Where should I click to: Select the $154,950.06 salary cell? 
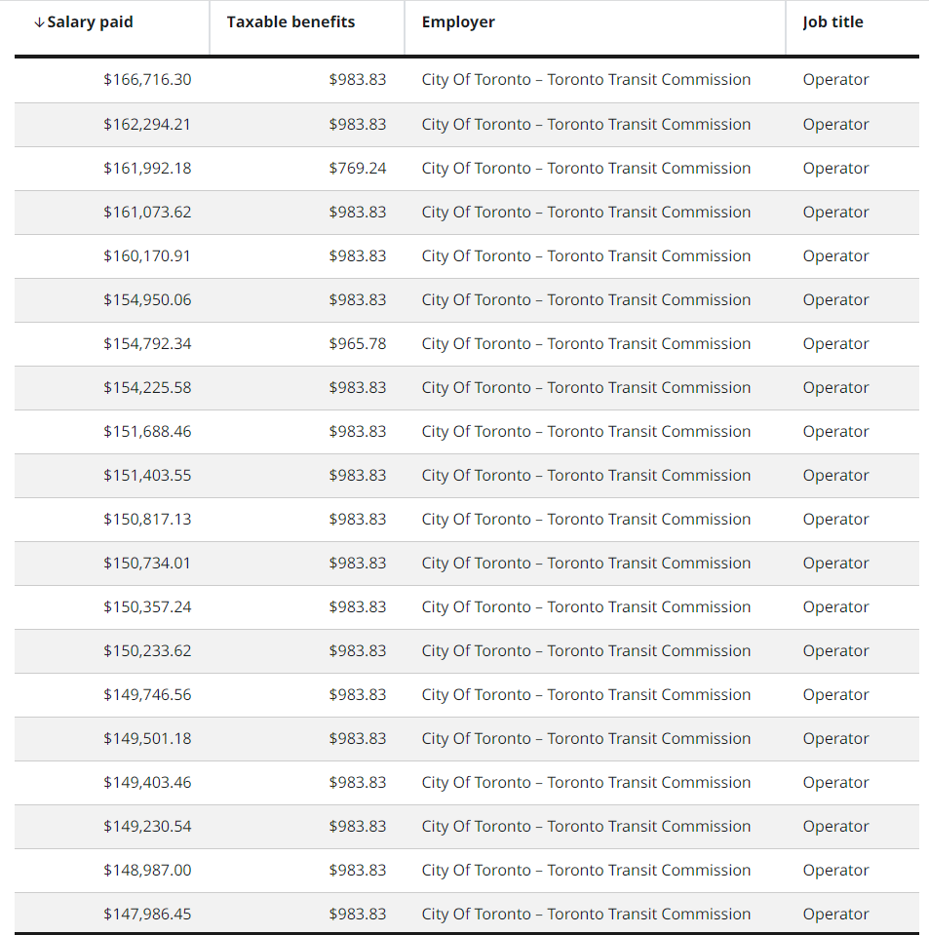tap(147, 300)
